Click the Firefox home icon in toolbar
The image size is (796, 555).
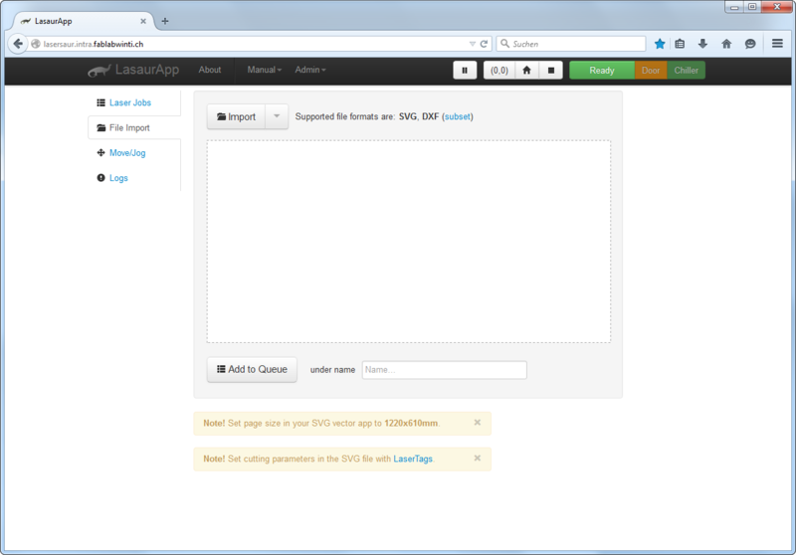tap(726, 44)
